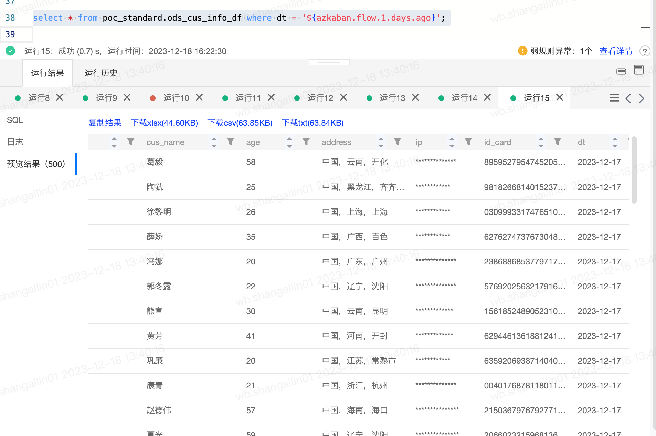Viewport: 656px width, 436px height.
Task: Download txt (63.84KB) file
Action: point(313,123)
